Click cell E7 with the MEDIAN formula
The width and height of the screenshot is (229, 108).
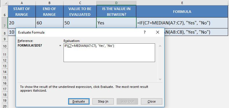182,23
